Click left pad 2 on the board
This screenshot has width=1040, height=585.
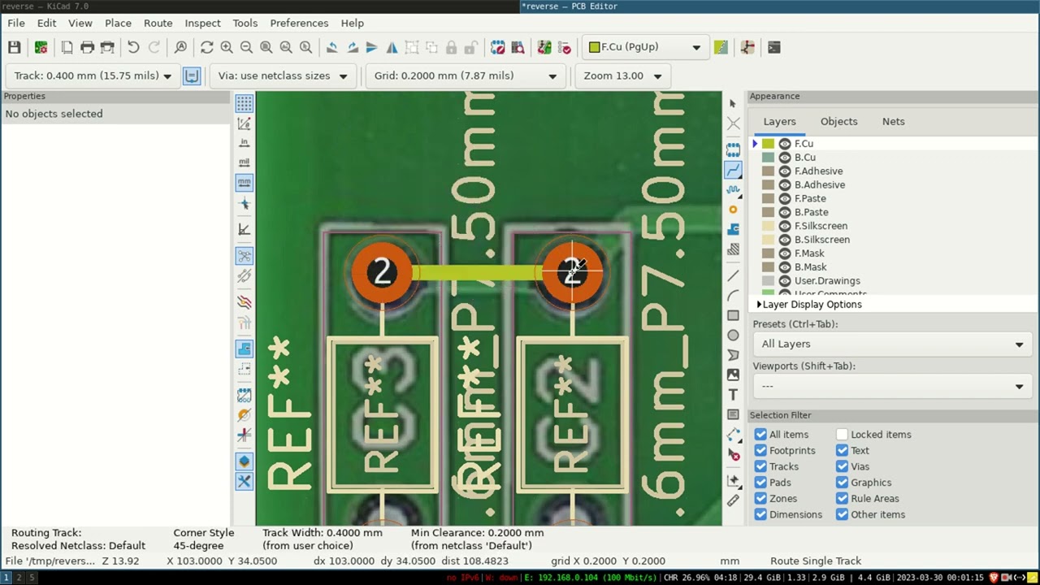tap(382, 272)
